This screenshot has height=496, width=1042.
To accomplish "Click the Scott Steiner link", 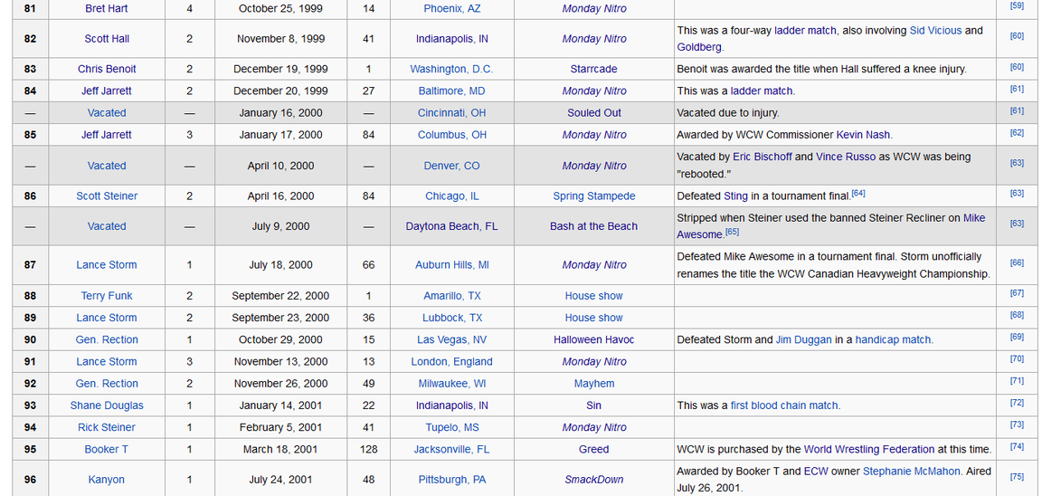I will pyautogui.click(x=107, y=196).
